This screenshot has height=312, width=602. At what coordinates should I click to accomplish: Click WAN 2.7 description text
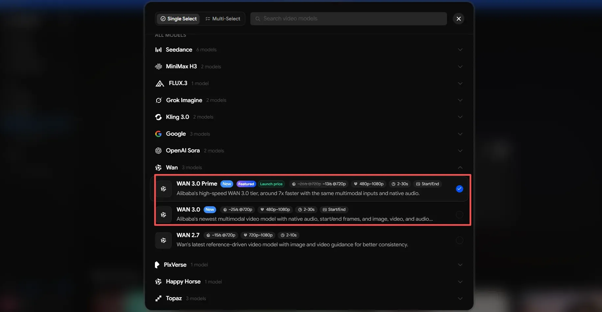point(292,245)
